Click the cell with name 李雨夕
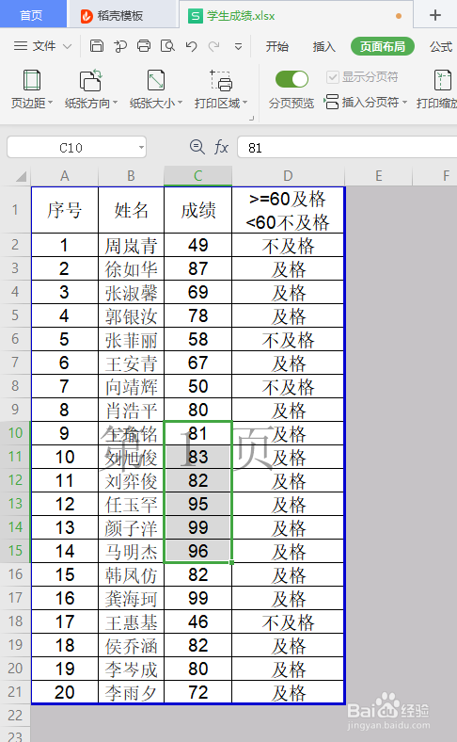This screenshot has height=742, width=457. [131, 693]
